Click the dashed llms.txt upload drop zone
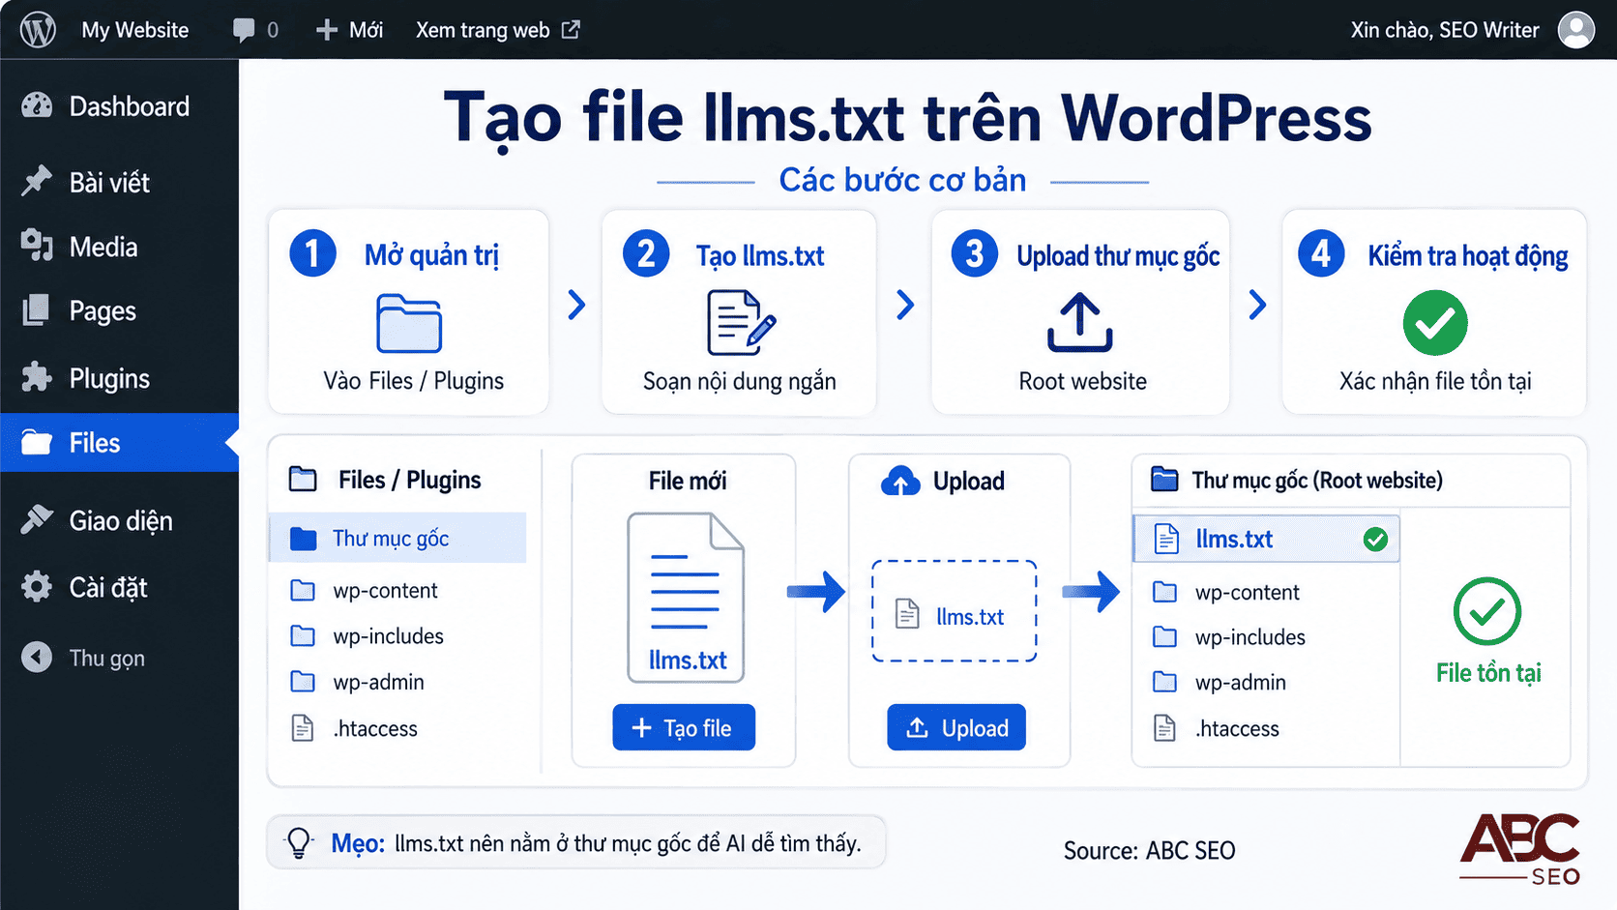 point(955,611)
